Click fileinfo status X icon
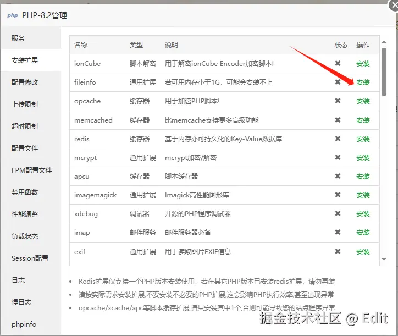 (338, 82)
